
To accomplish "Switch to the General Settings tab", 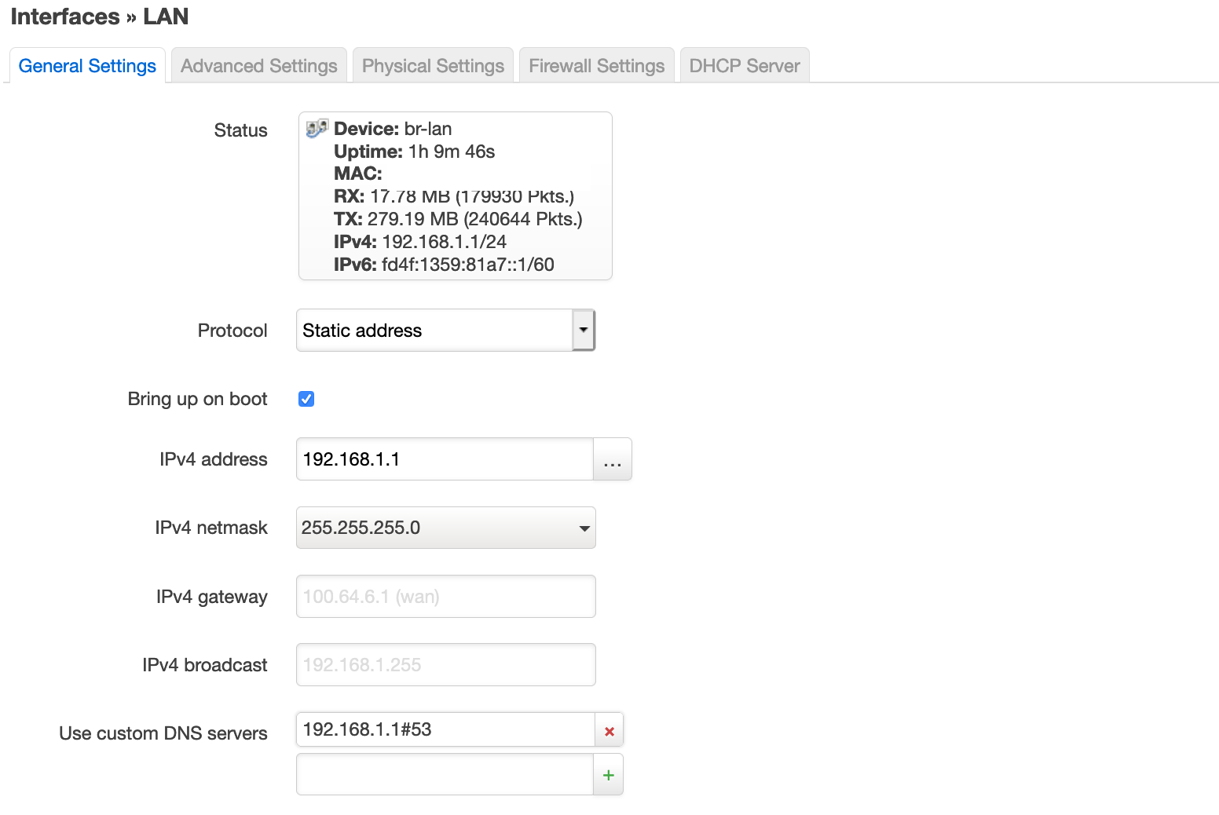I will coord(87,66).
